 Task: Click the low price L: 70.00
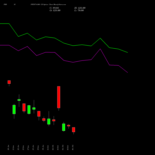79,11
